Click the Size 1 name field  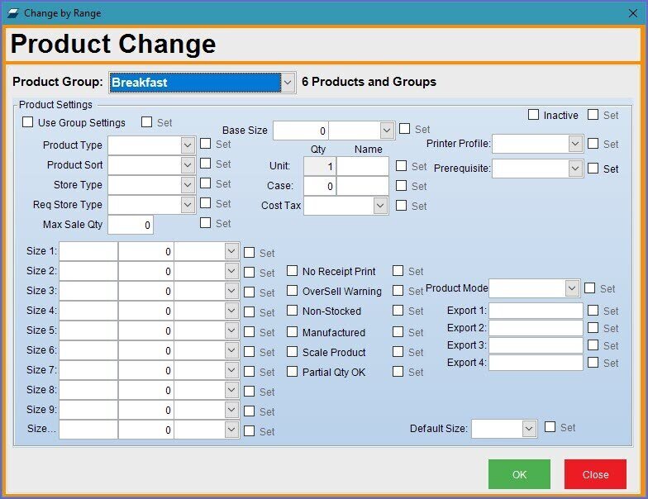pos(88,251)
